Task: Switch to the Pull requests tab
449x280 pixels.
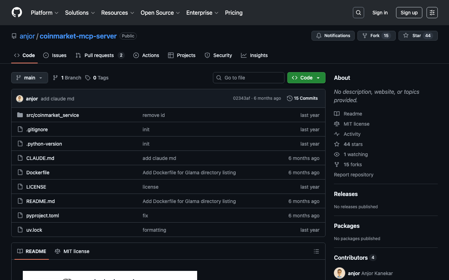Action: [x=100, y=55]
